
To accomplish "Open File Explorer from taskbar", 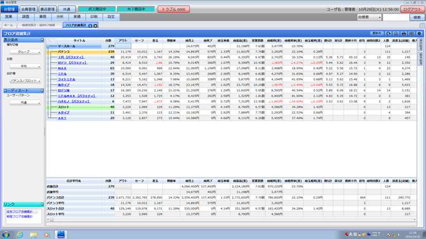I will [x=33, y=234].
